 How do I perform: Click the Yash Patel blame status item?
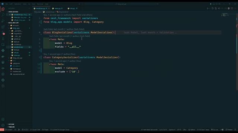149,130
